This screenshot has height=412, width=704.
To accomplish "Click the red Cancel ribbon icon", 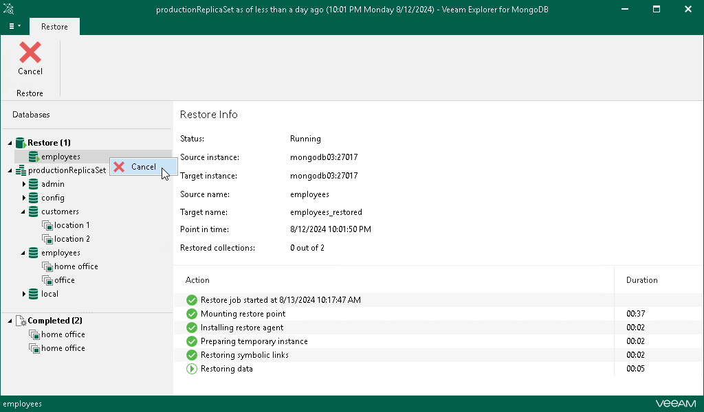I will click(x=30, y=53).
